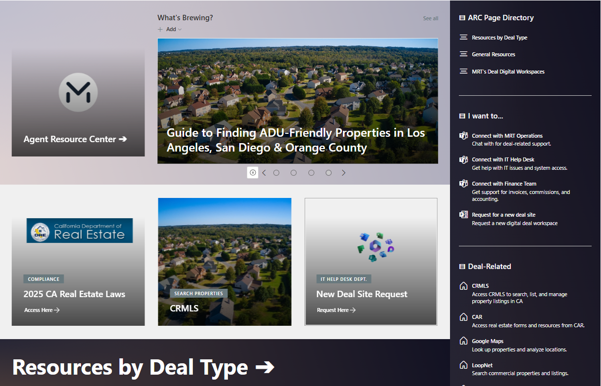Open the Google Maps link
The height and width of the screenshot is (386, 601).
(488, 341)
